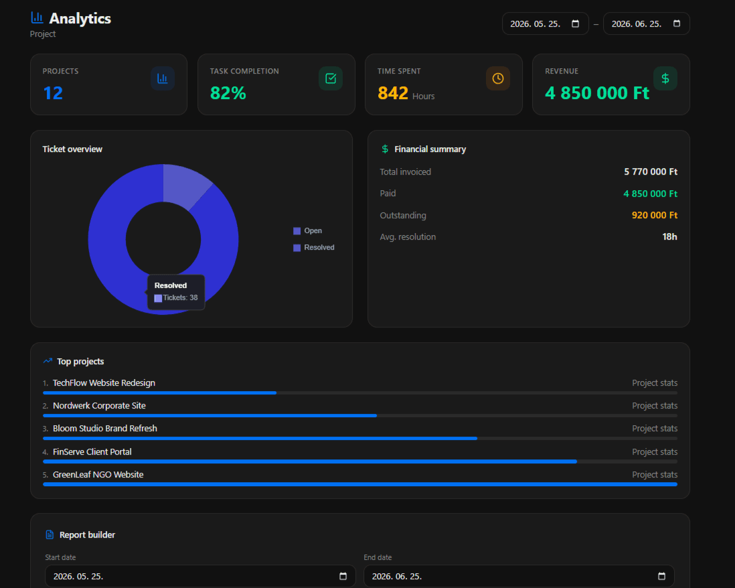
Task: Click the Top projects heading
Action: pyautogui.click(x=80, y=362)
